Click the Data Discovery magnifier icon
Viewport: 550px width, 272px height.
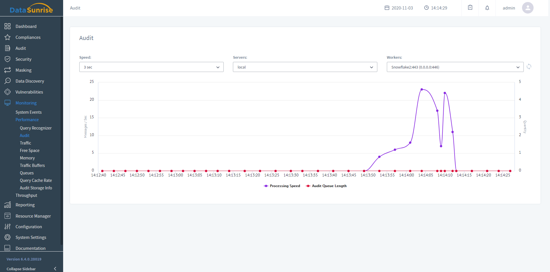7,81
